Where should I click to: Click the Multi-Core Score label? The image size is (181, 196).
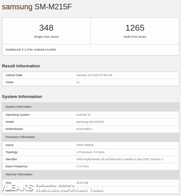135,37
